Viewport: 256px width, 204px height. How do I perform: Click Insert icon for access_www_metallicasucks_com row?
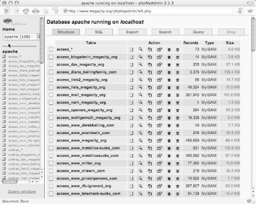(x=150, y=156)
